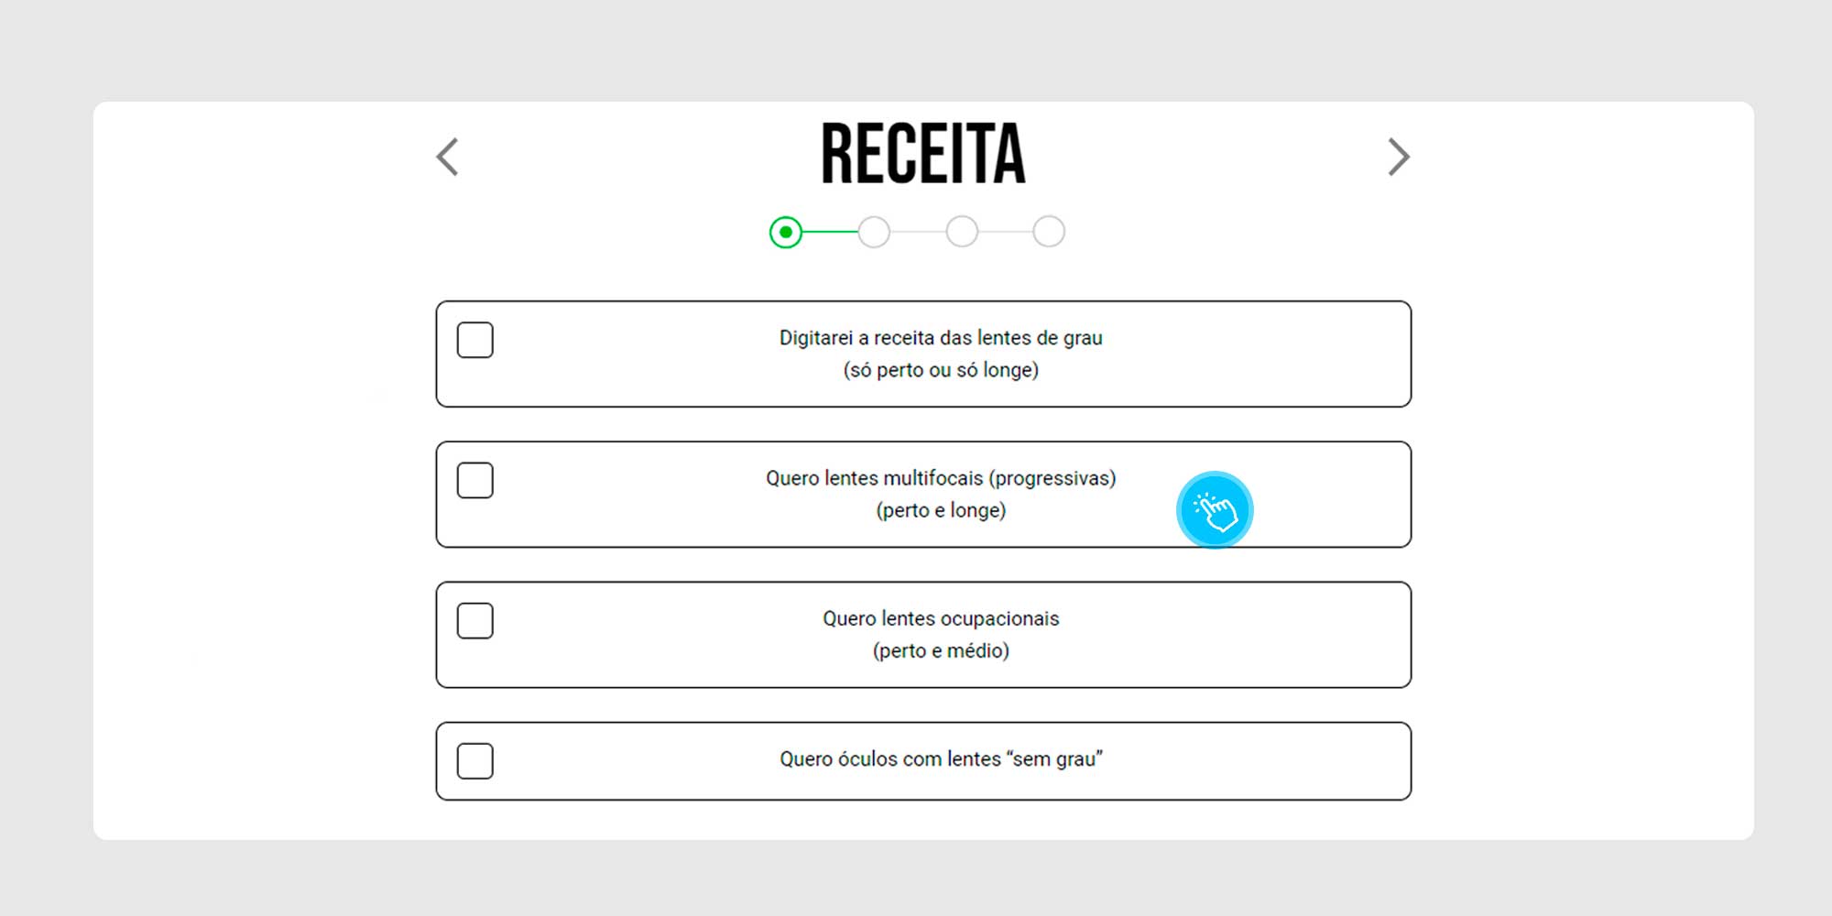The image size is (1832, 916).
Task: Tap the blue hand pointer icon
Action: click(x=1215, y=510)
